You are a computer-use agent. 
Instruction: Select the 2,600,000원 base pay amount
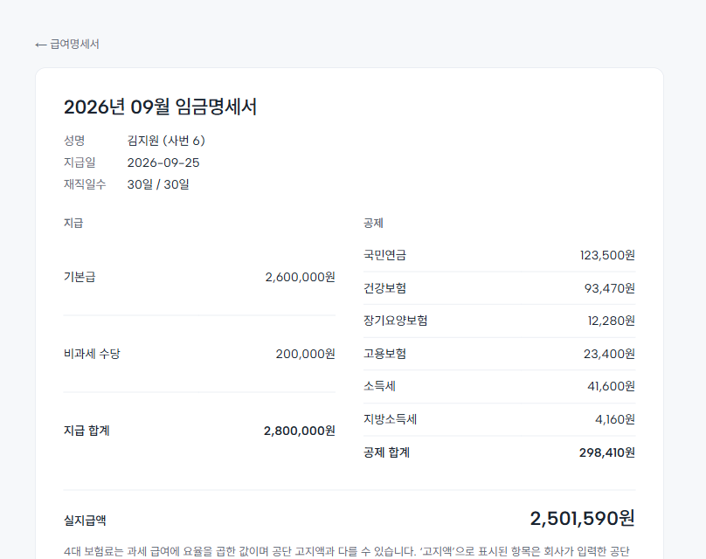click(300, 277)
